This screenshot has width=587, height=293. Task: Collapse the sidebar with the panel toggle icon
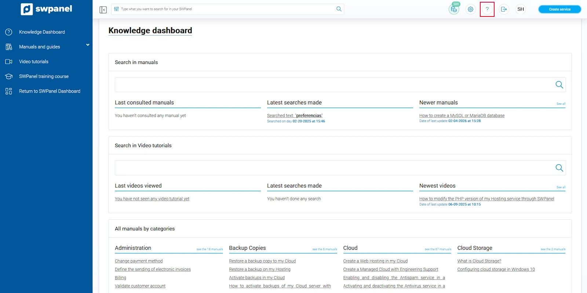tap(103, 10)
